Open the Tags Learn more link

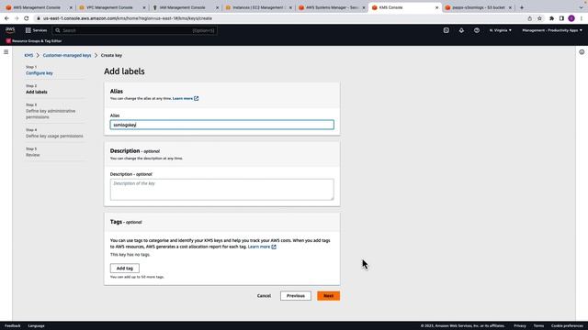[x=262, y=247]
